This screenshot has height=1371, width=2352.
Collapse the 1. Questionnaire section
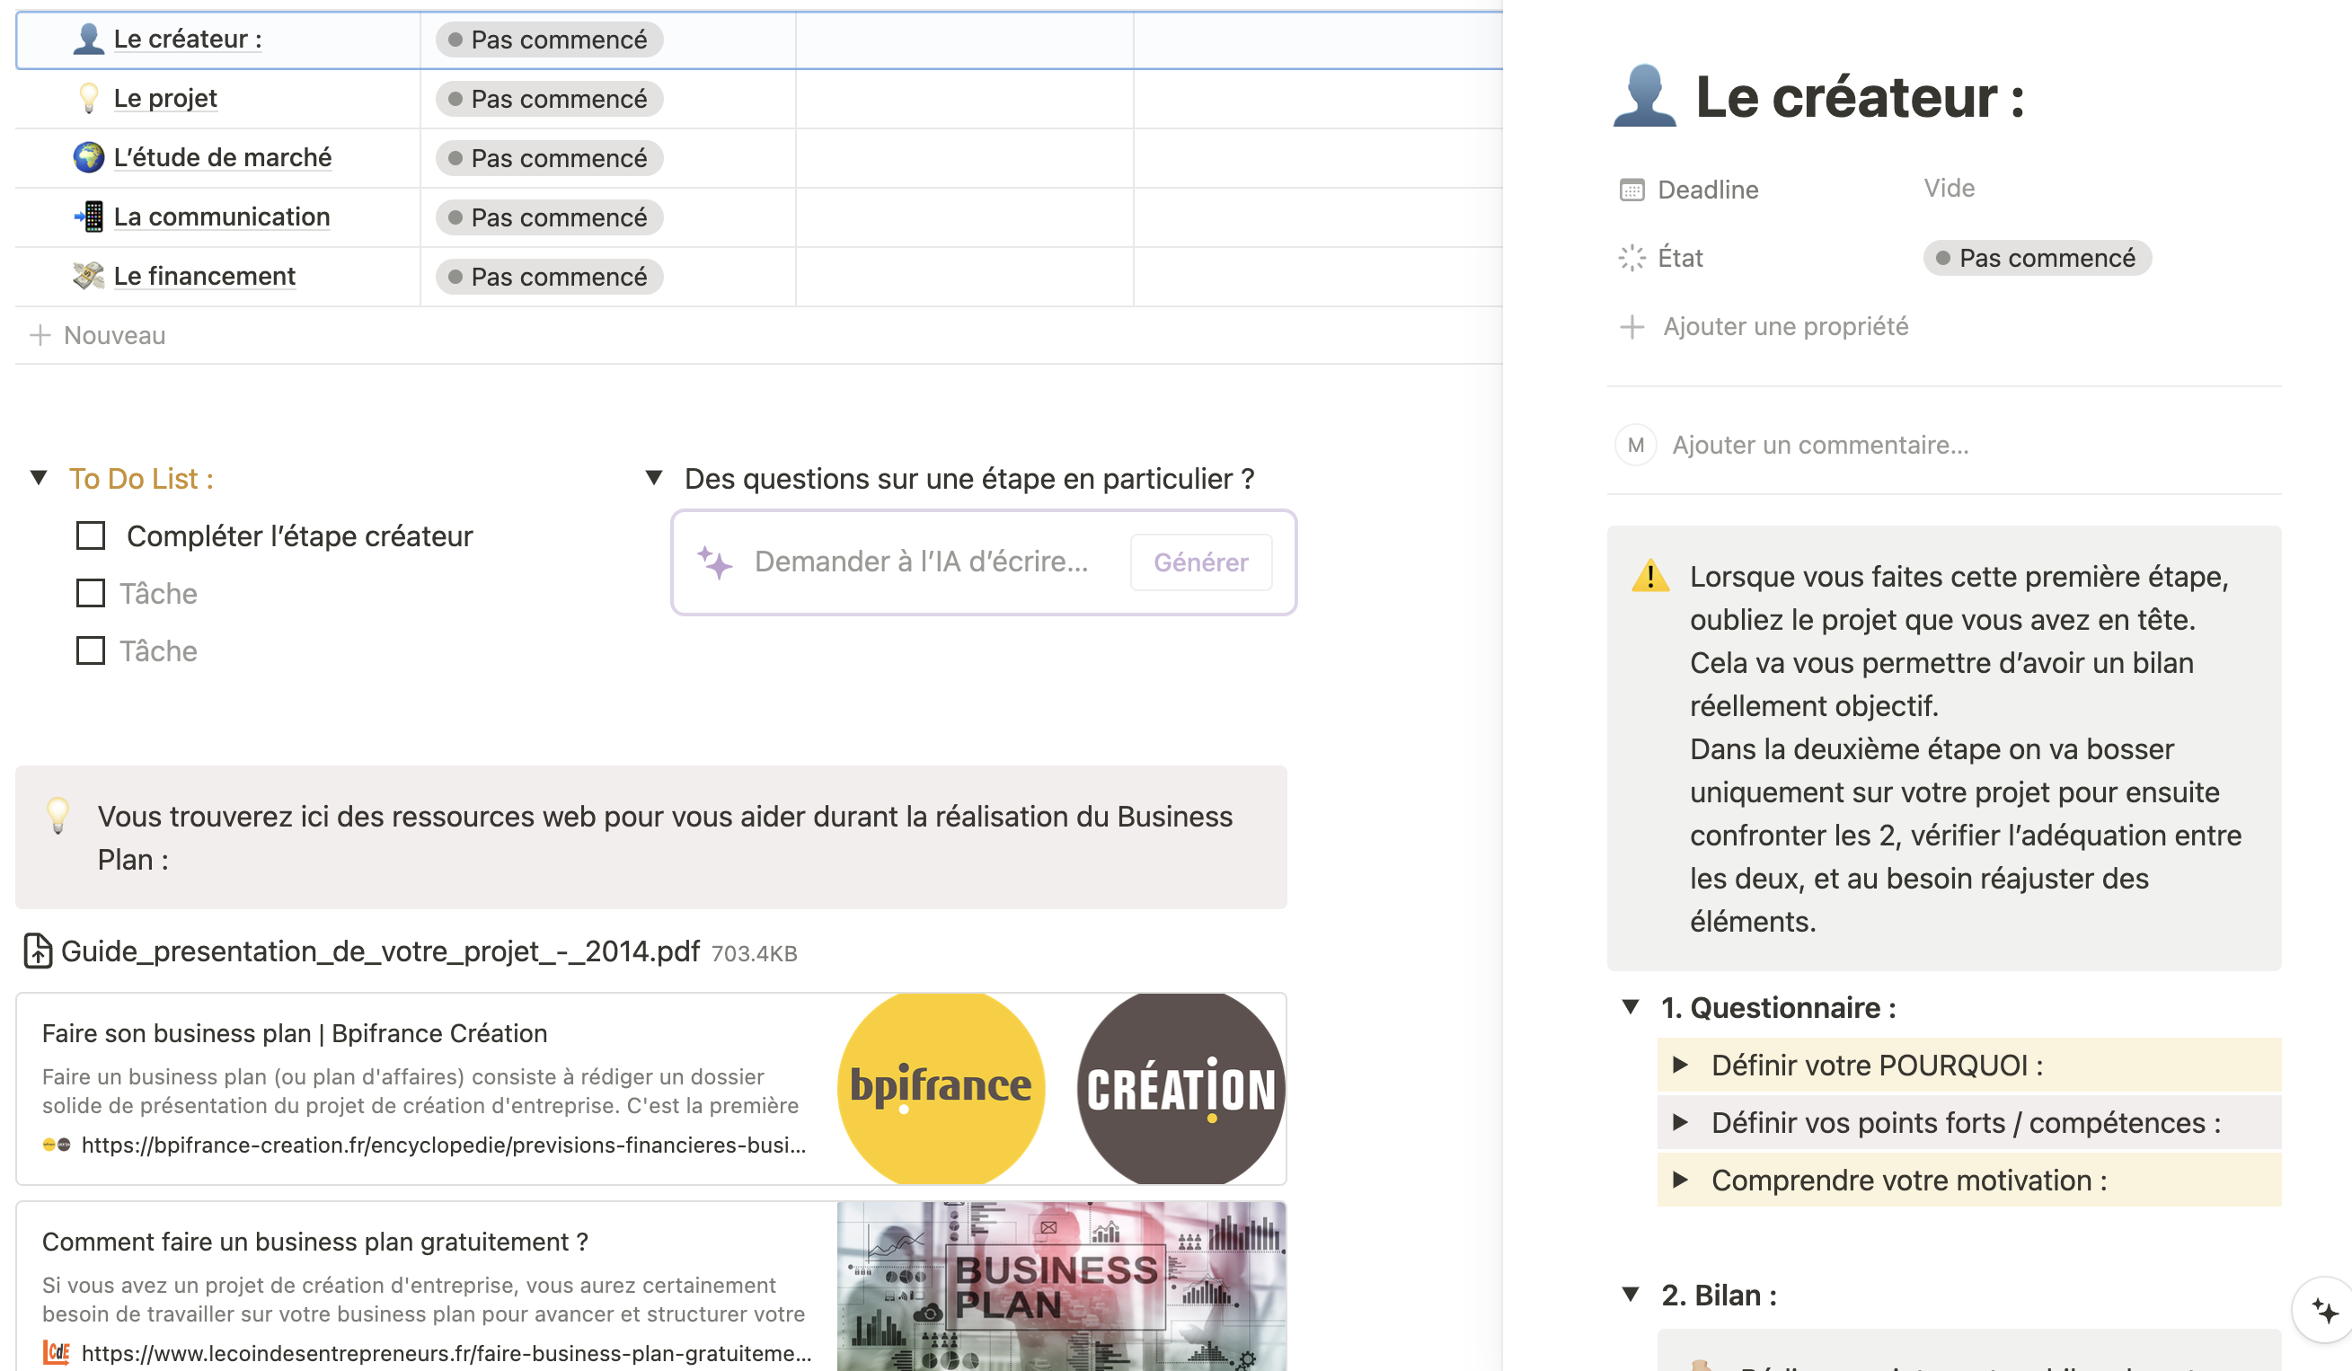[x=1631, y=1007]
